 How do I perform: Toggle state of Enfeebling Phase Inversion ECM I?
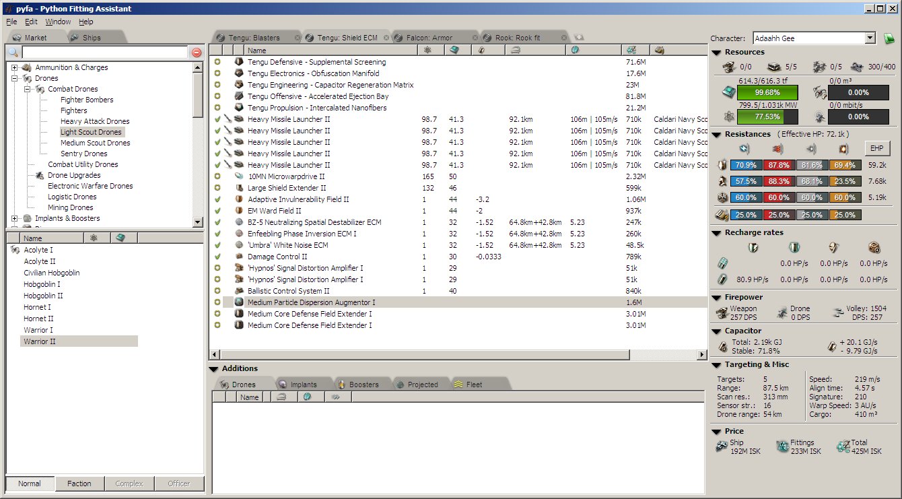coord(217,234)
